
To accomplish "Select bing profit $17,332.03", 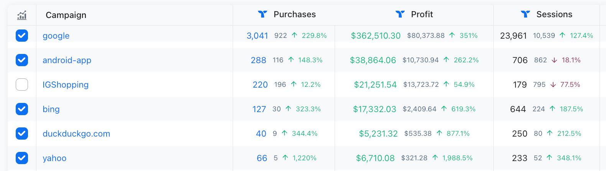I will click(x=374, y=109).
